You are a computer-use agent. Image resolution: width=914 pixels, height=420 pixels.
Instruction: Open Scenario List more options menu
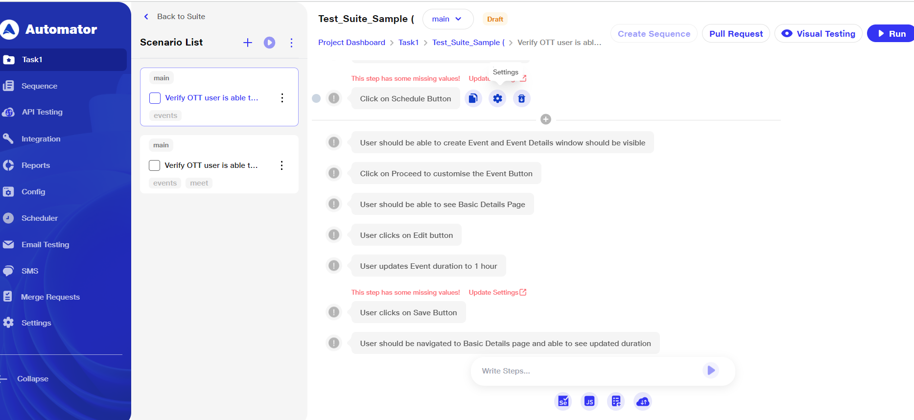point(291,43)
